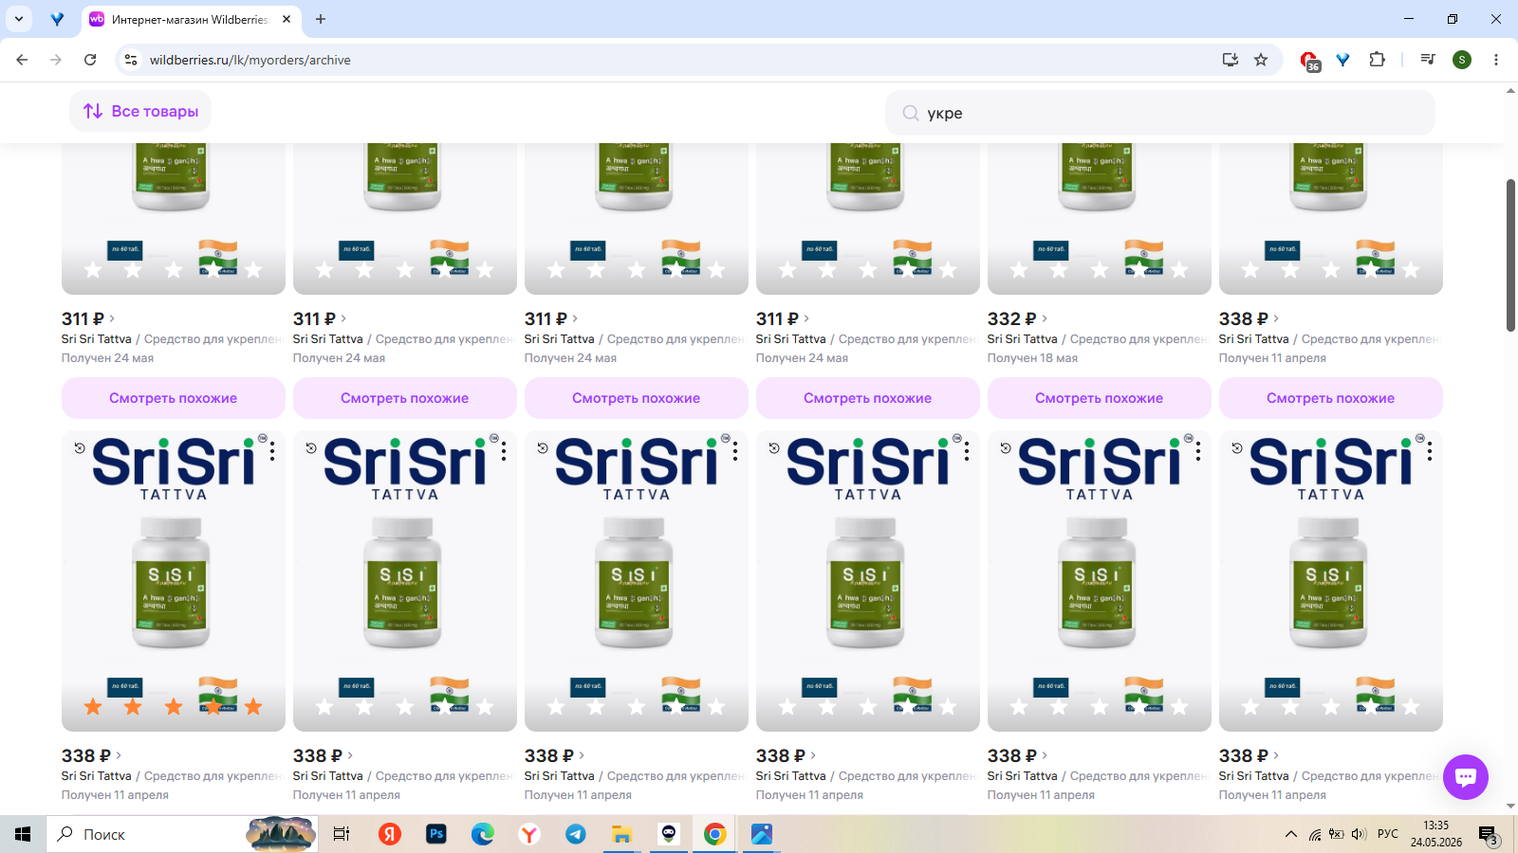1518x853 pixels.
Task: Open Microsoft Edge from the taskbar
Action: [x=483, y=834]
